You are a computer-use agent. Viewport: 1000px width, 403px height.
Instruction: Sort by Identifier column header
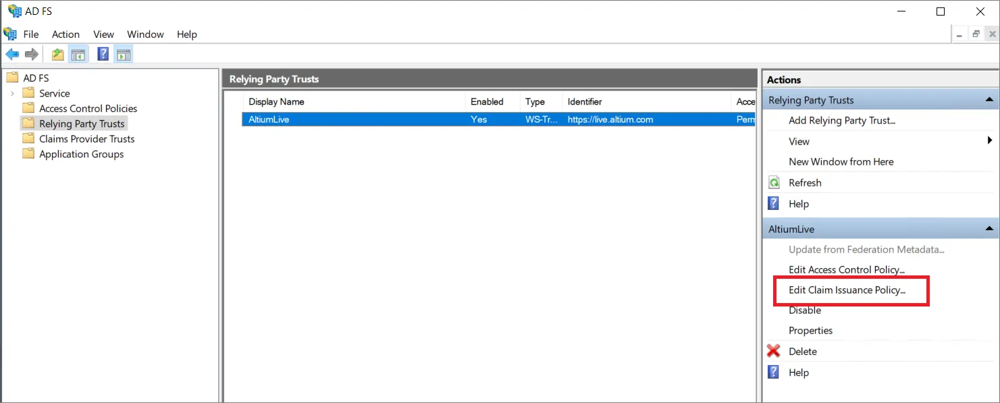tap(646, 101)
